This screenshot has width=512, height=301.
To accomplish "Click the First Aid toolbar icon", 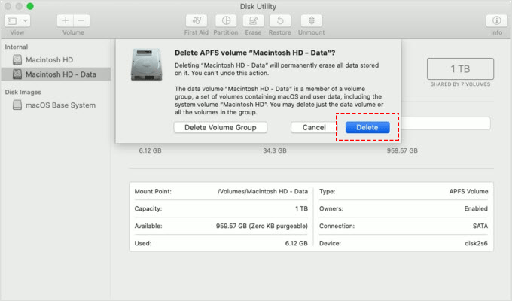I will pyautogui.click(x=197, y=21).
